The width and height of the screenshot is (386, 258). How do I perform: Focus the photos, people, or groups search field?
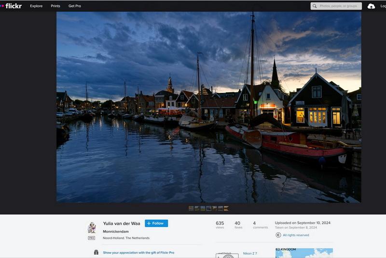coord(336,6)
